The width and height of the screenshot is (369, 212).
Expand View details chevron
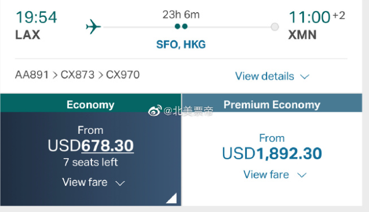(305, 76)
